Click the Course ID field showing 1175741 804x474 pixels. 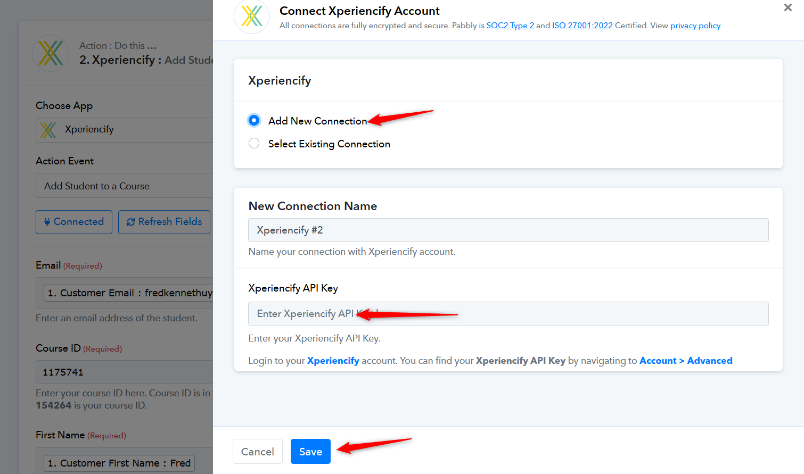[x=125, y=372]
